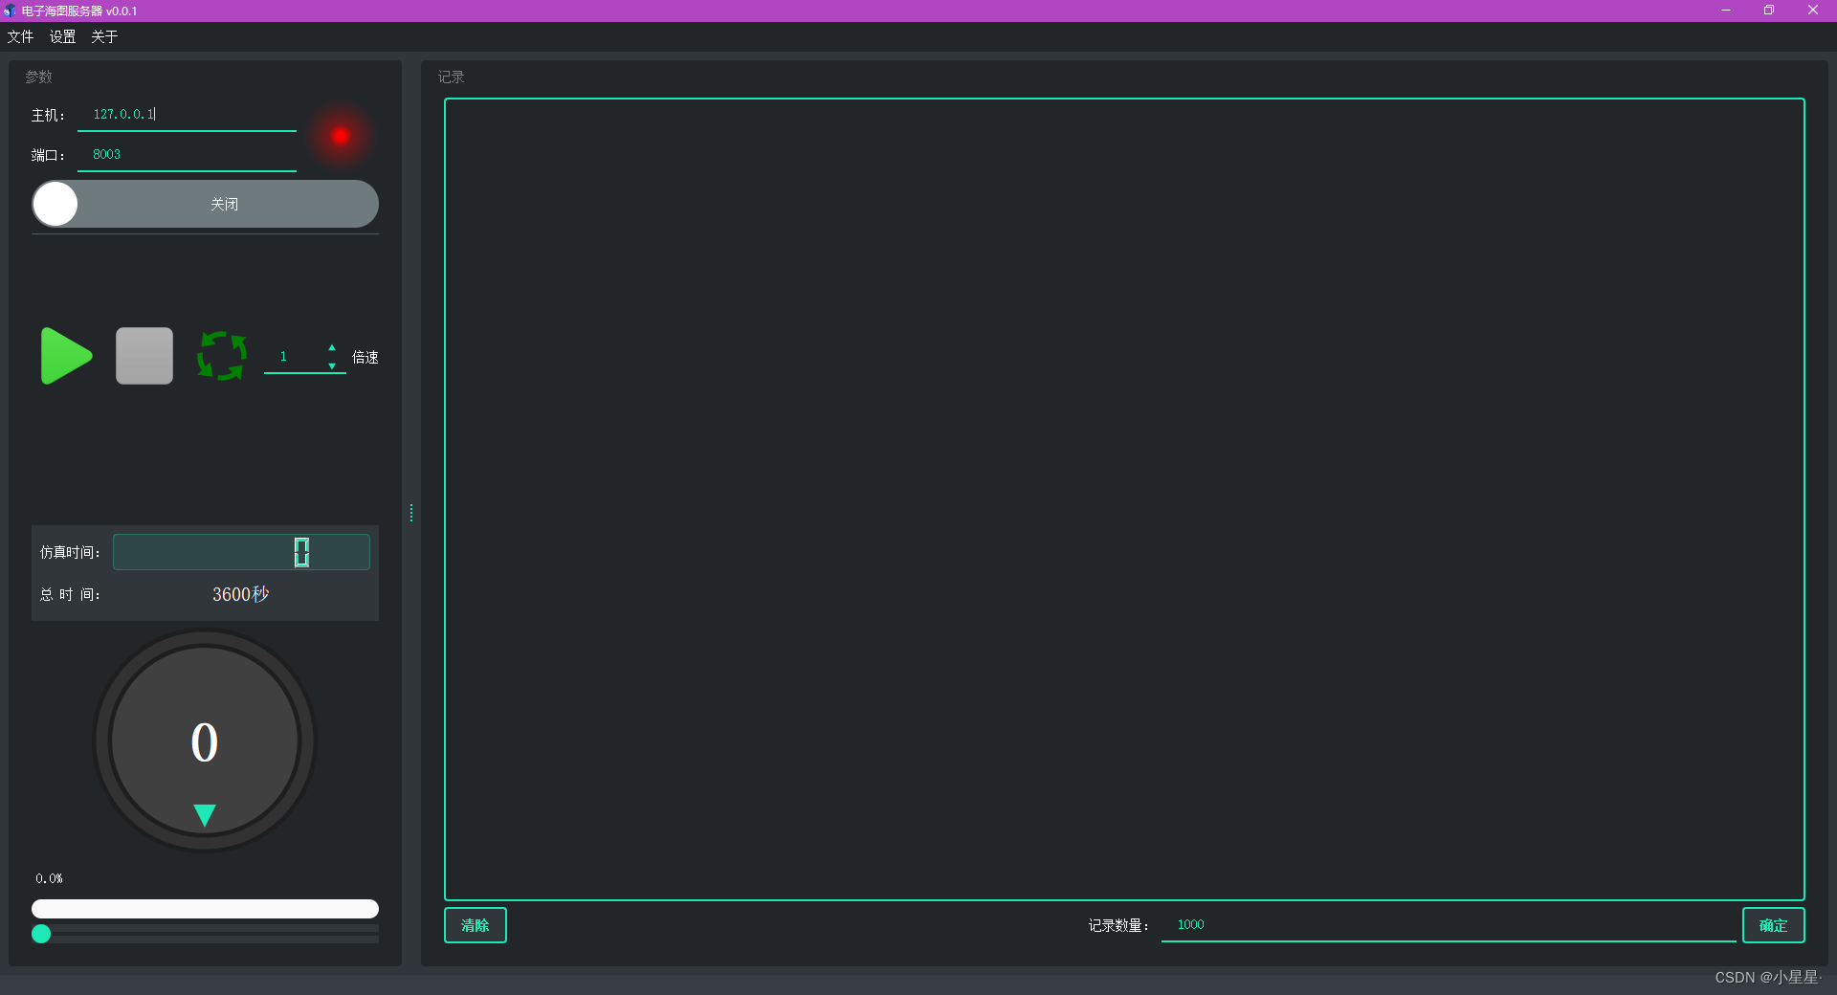
Task: Click the 端口 port input field
Action: (187, 155)
